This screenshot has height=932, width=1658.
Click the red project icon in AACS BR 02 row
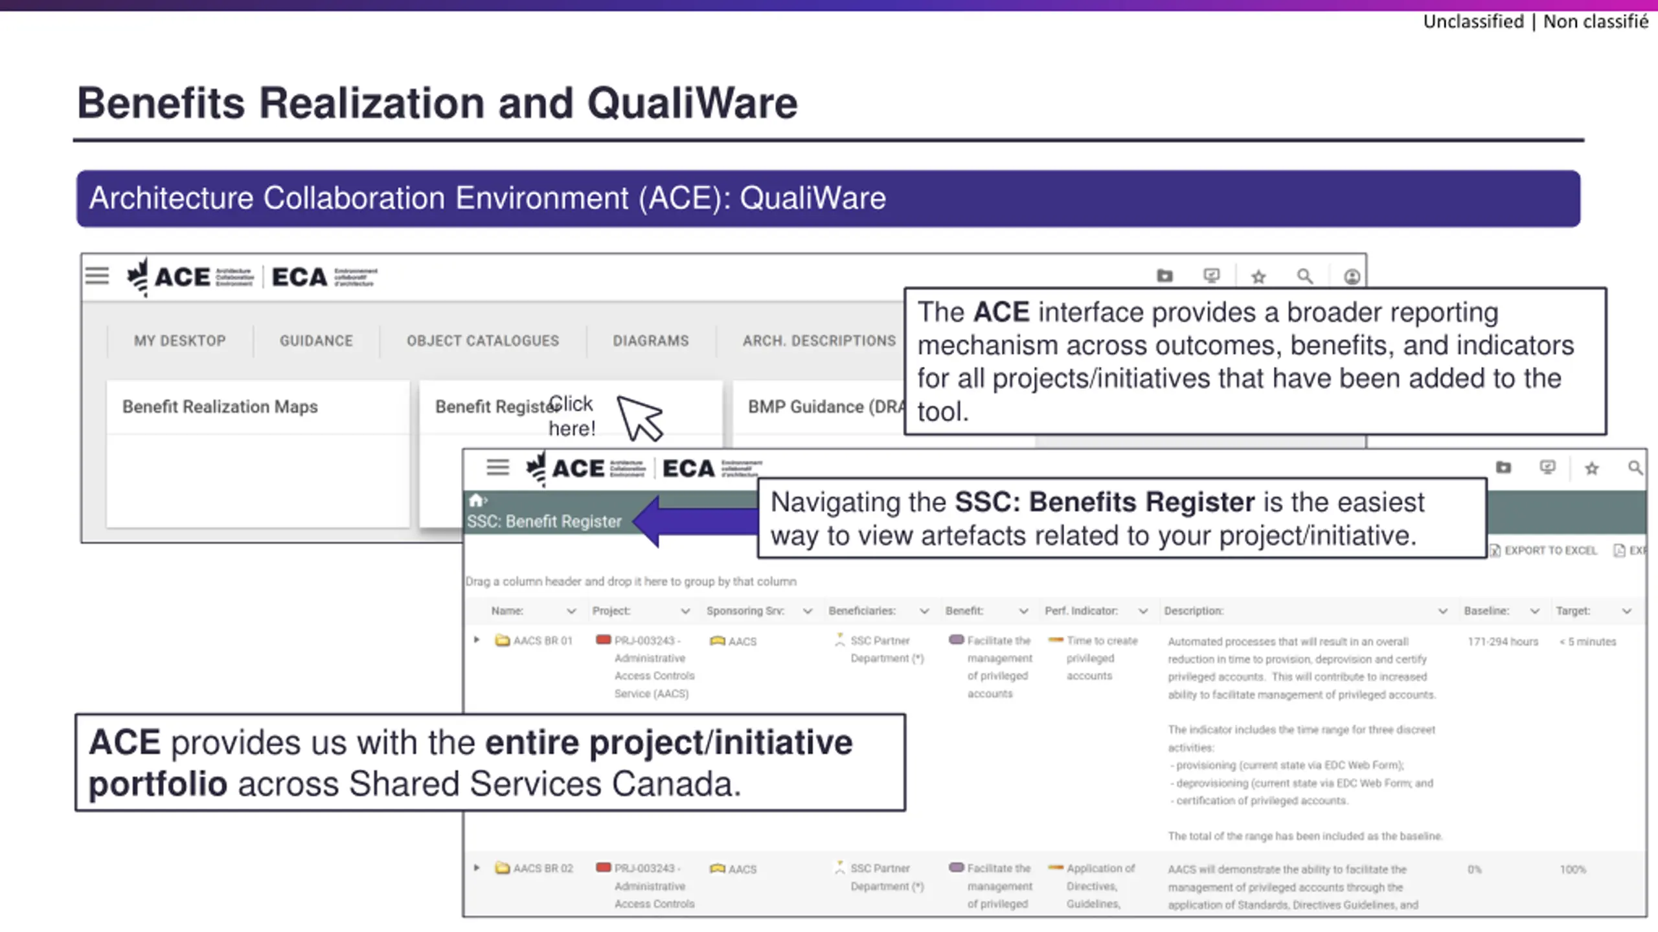[603, 867]
